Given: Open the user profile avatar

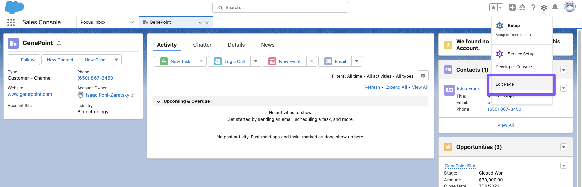Looking at the screenshot, I should coord(570,6).
